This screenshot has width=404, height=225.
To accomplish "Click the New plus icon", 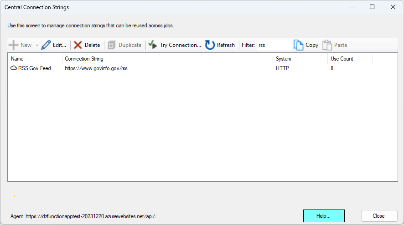I will [13, 45].
